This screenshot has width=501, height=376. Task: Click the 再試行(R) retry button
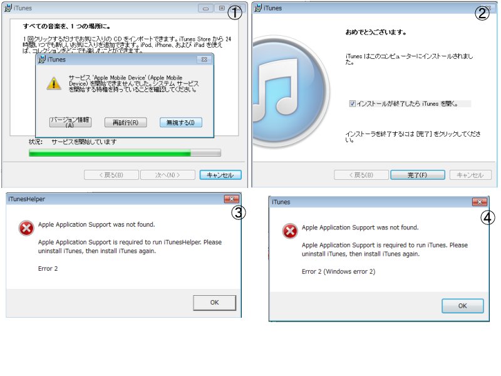click(126, 122)
